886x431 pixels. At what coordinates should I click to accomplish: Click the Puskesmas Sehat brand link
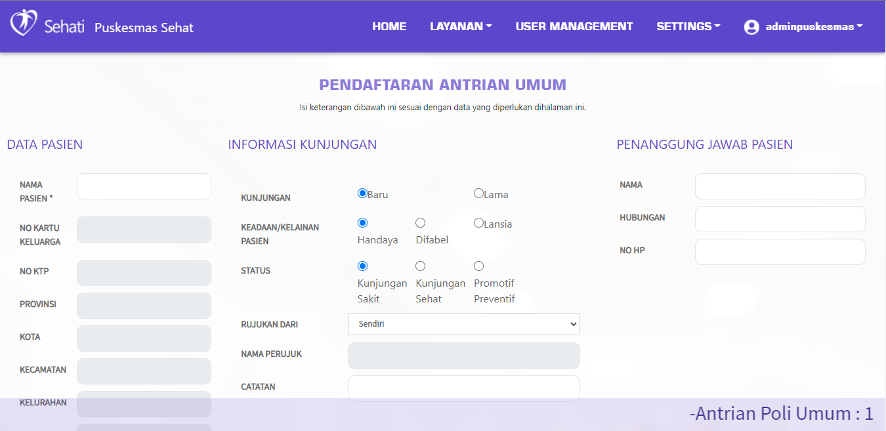coord(144,28)
